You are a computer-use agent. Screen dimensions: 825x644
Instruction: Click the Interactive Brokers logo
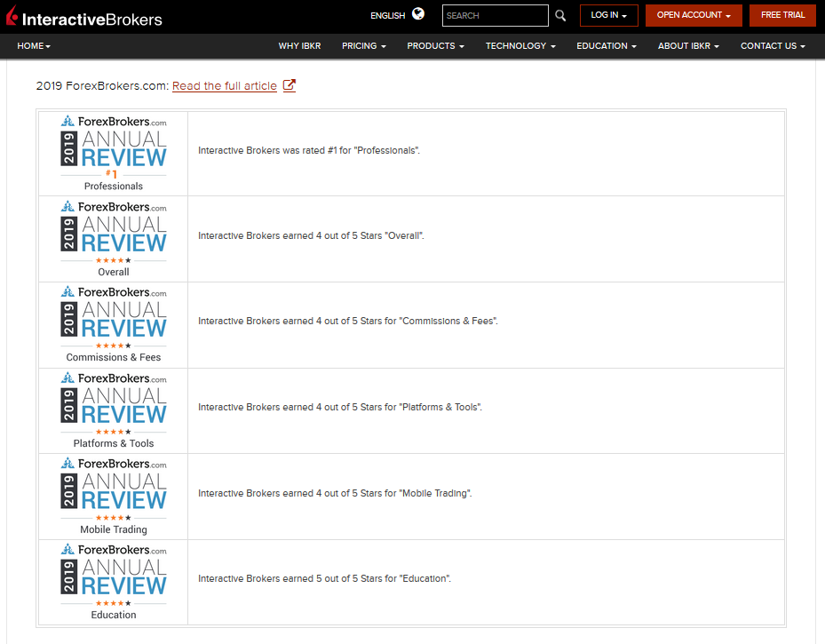[84, 17]
